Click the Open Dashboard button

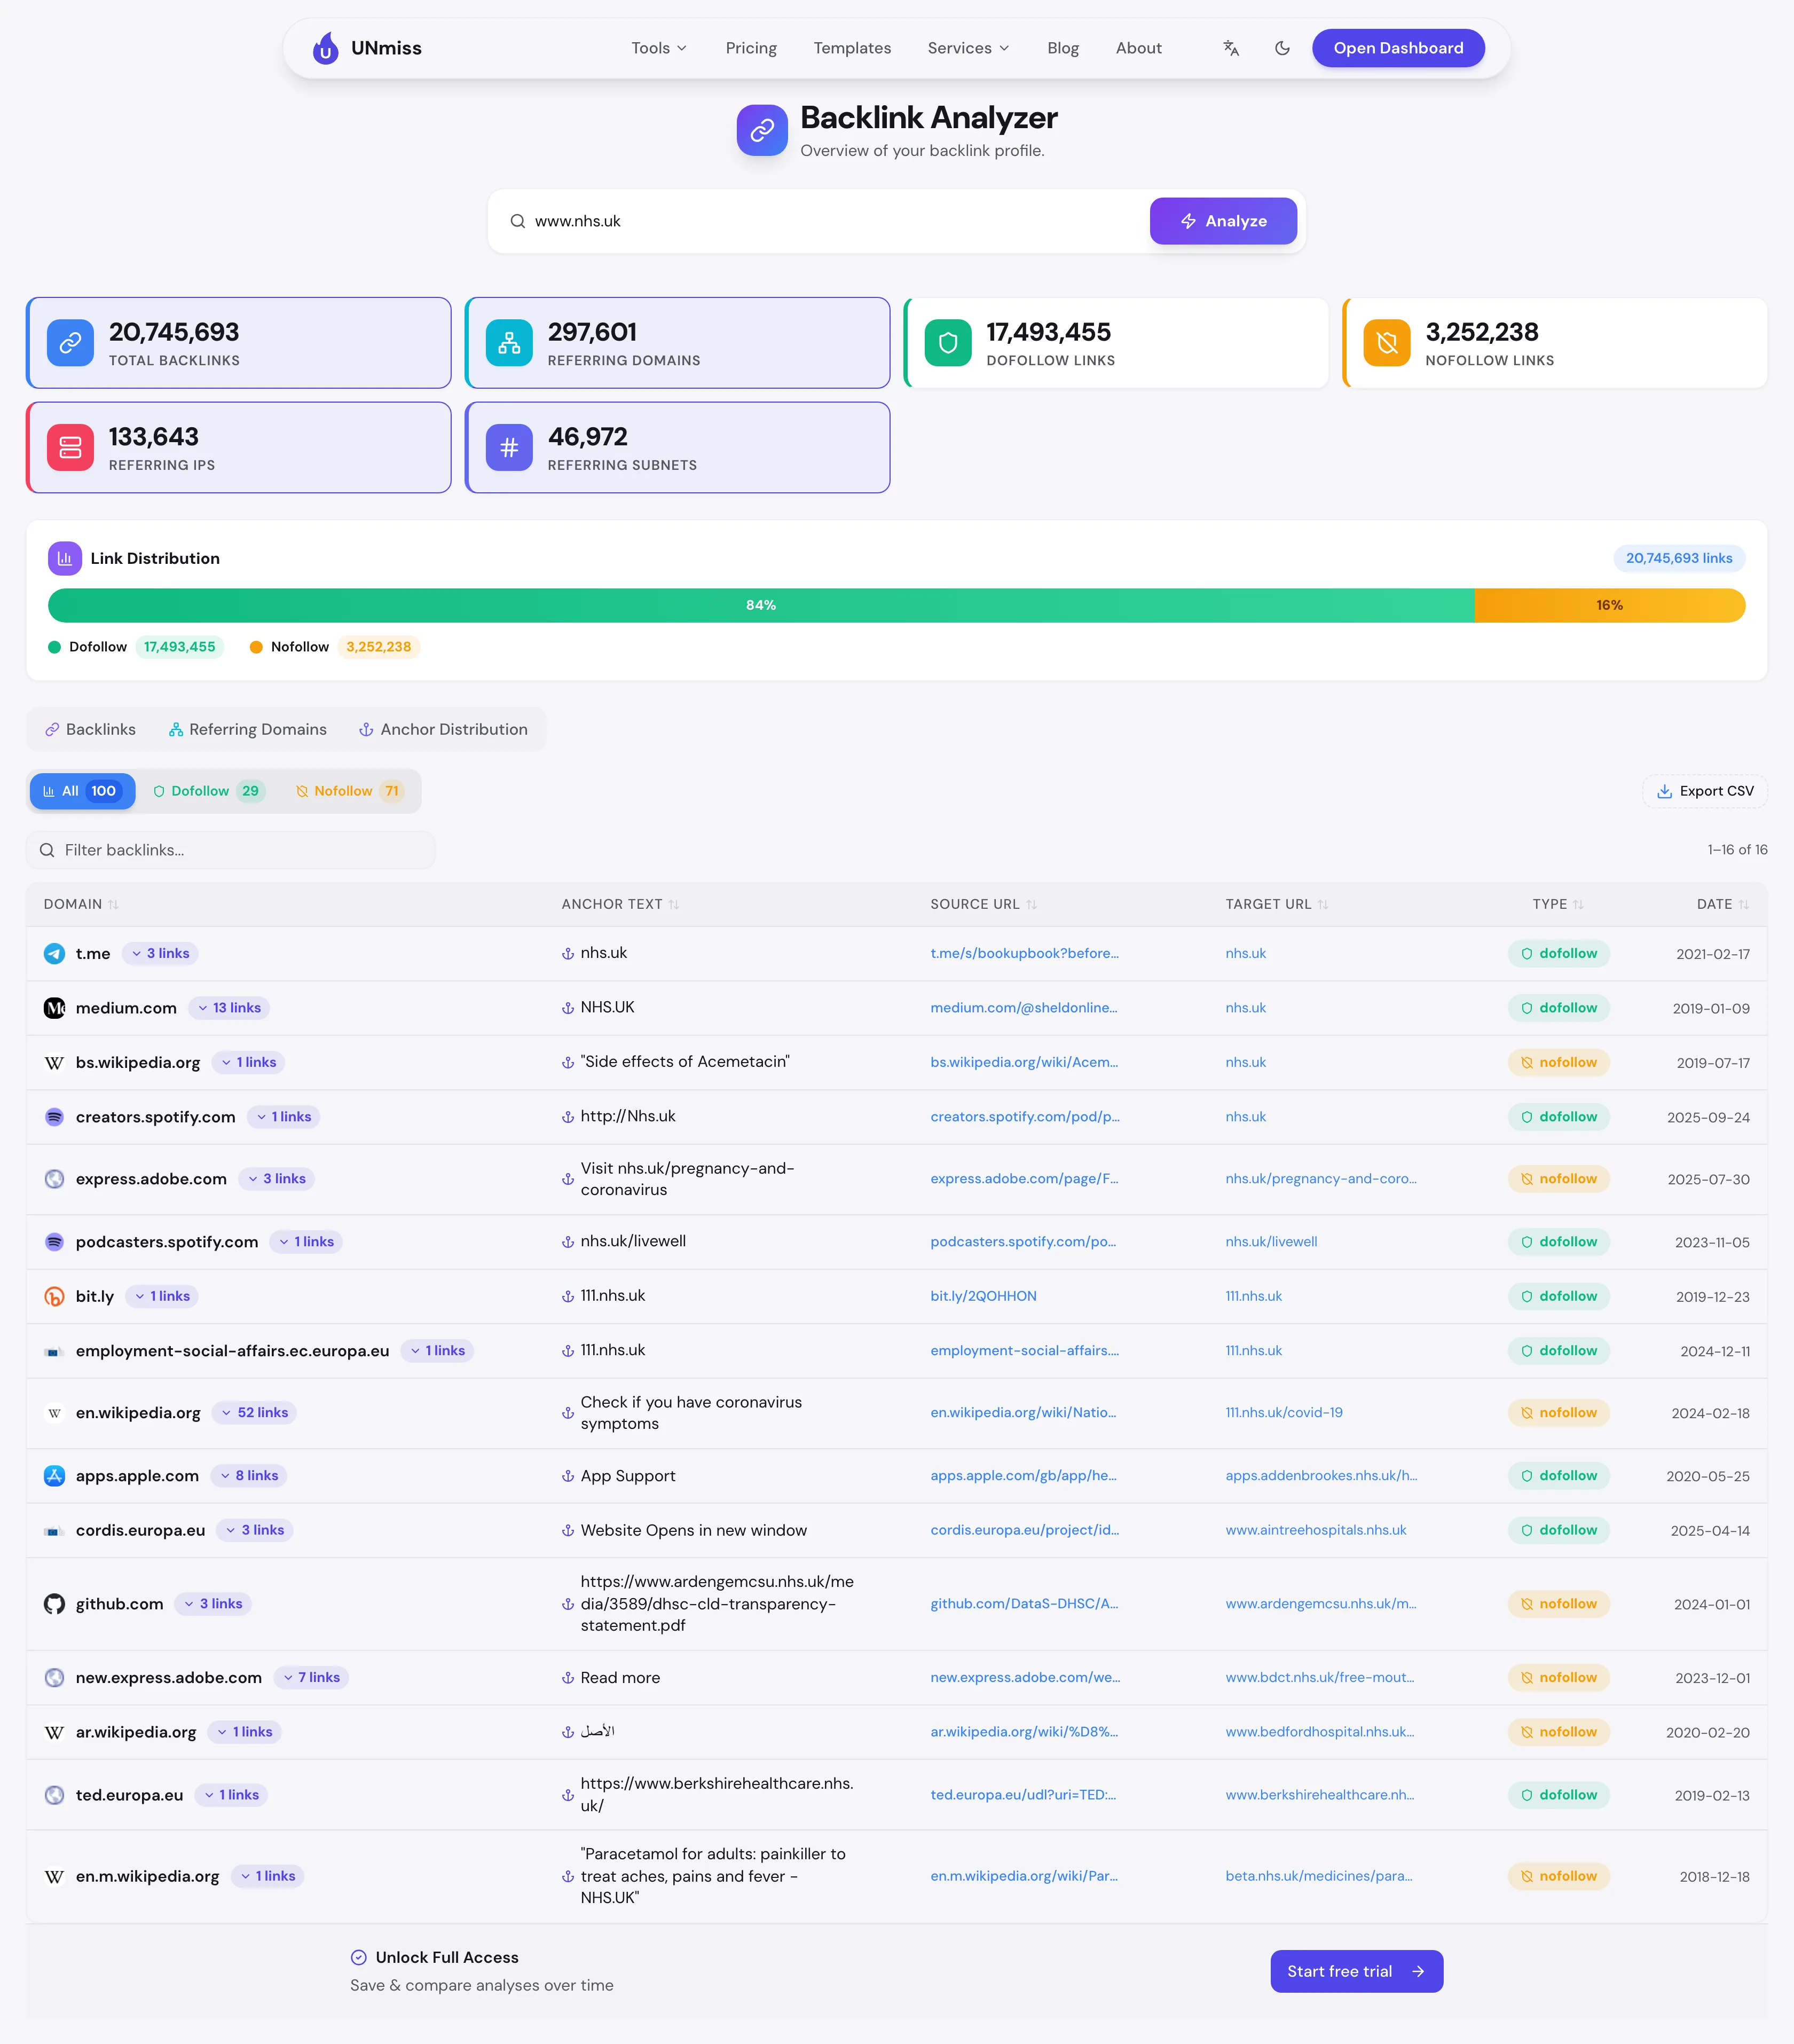point(1398,48)
